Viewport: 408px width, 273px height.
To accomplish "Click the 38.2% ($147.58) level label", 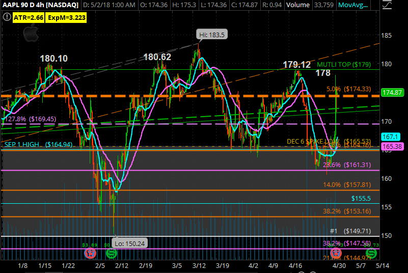I will pos(347,243).
